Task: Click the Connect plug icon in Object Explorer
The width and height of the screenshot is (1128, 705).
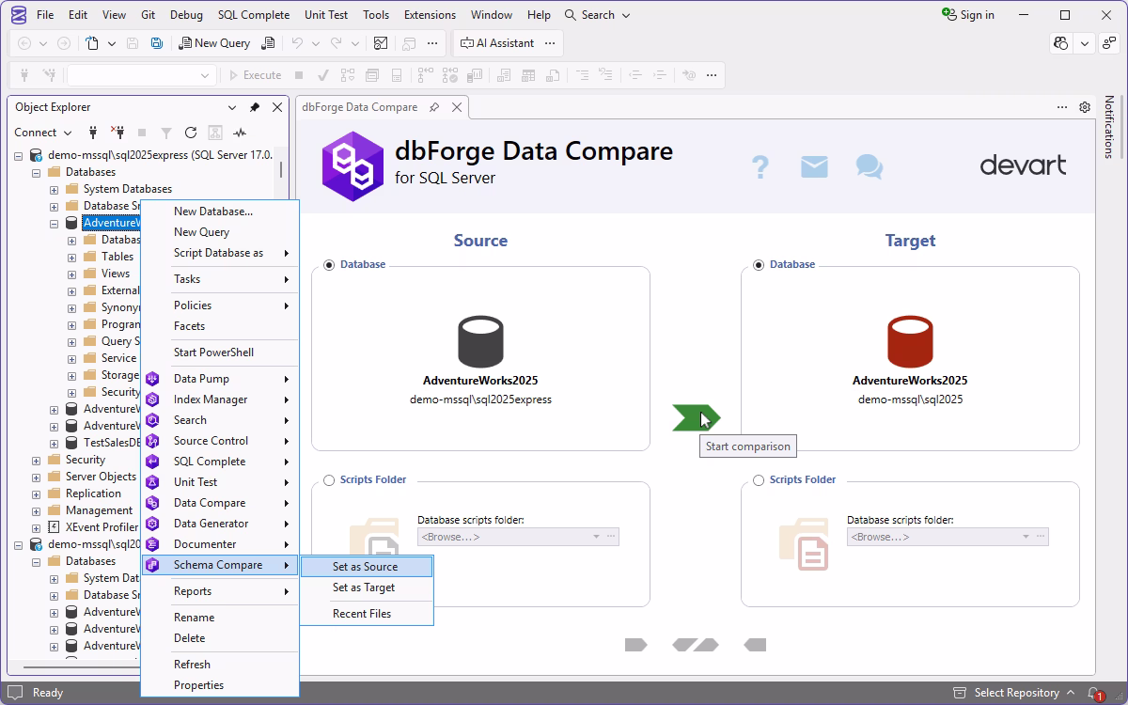Action: [93, 133]
